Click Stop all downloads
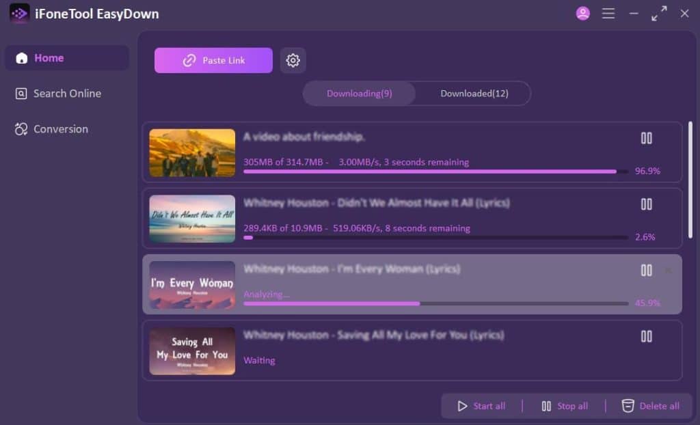 click(x=564, y=406)
